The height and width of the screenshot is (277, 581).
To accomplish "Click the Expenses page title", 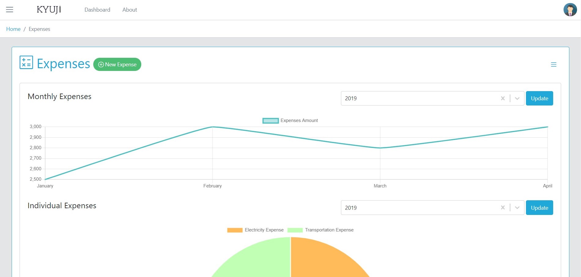I will [64, 64].
